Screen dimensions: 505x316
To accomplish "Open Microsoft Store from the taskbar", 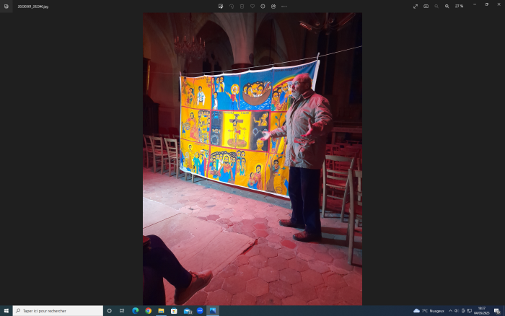I will click(174, 310).
